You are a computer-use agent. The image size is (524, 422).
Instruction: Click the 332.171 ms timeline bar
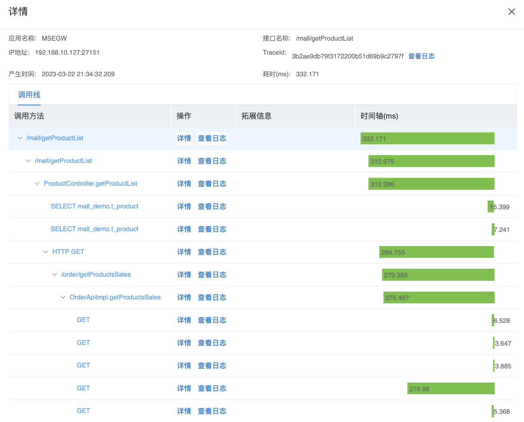coord(427,139)
